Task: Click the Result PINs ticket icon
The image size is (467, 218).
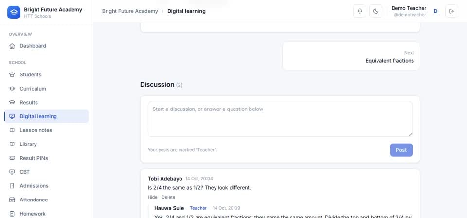Action: (x=12, y=158)
